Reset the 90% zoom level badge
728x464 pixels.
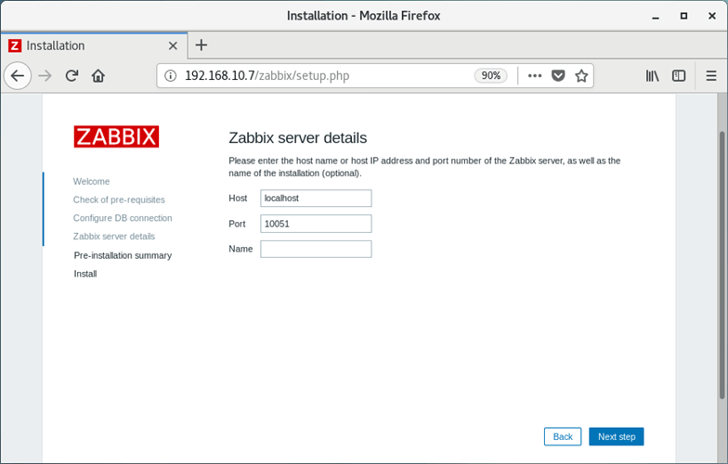[x=490, y=76]
